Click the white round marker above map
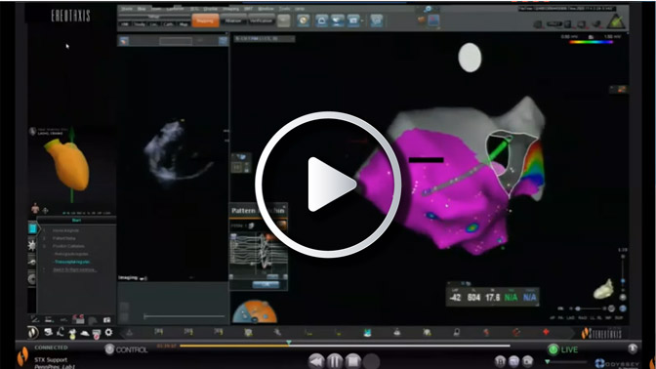This screenshot has height=369, width=656. tap(470, 58)
